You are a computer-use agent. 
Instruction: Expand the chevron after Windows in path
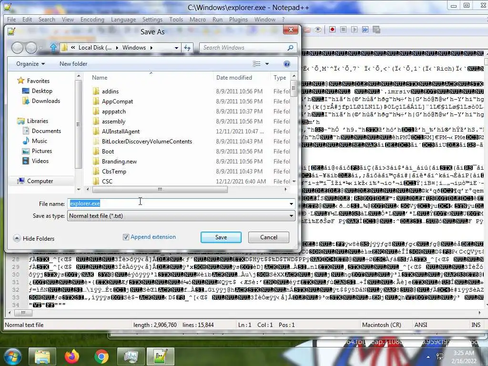151,48
